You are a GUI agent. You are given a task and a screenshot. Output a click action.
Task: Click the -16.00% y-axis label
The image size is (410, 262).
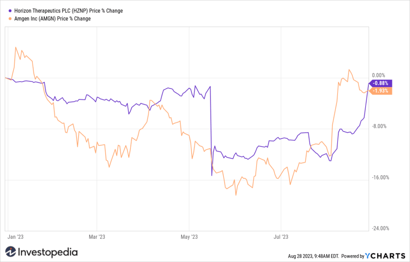(x=380, y=178)
